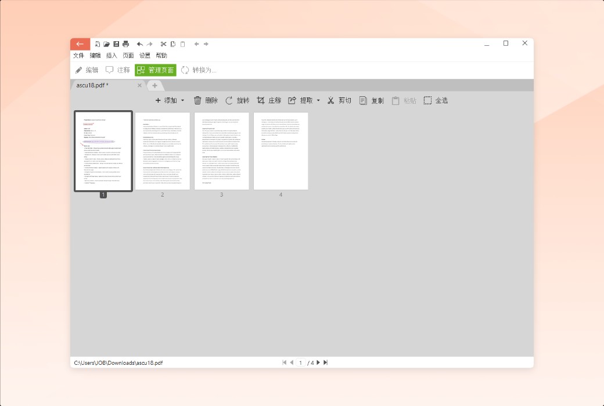604x406 pixels.
Task: Switch to the 注释 annotation mode
Action: 119,70
